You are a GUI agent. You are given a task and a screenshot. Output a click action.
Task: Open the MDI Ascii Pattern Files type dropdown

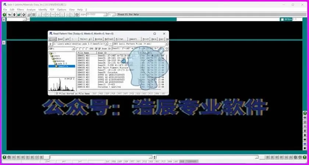167,44
